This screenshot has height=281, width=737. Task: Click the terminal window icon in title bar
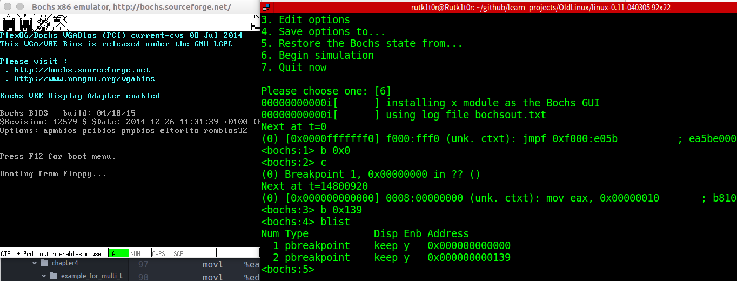click(266, 7)
